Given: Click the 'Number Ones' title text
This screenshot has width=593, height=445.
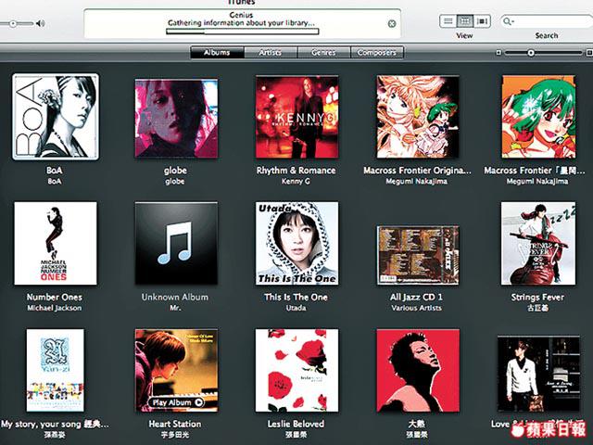Looking at the screenshot, I should point(55,298).
